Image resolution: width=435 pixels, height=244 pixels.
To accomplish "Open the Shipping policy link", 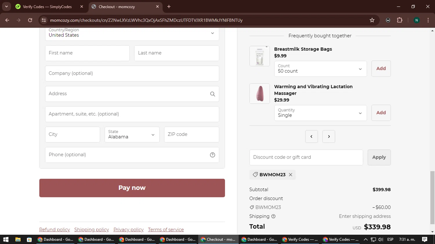I will pyautogui.click(x=92, y=230).
